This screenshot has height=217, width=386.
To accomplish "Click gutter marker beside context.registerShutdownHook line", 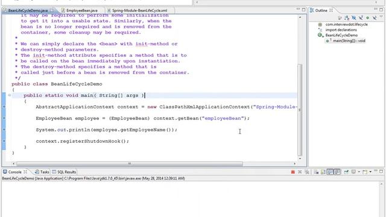I will point(4,141).
